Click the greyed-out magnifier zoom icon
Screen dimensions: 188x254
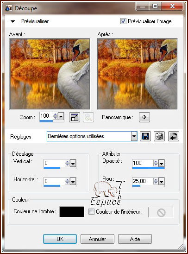pyautogui.click(x=88, y=117)
